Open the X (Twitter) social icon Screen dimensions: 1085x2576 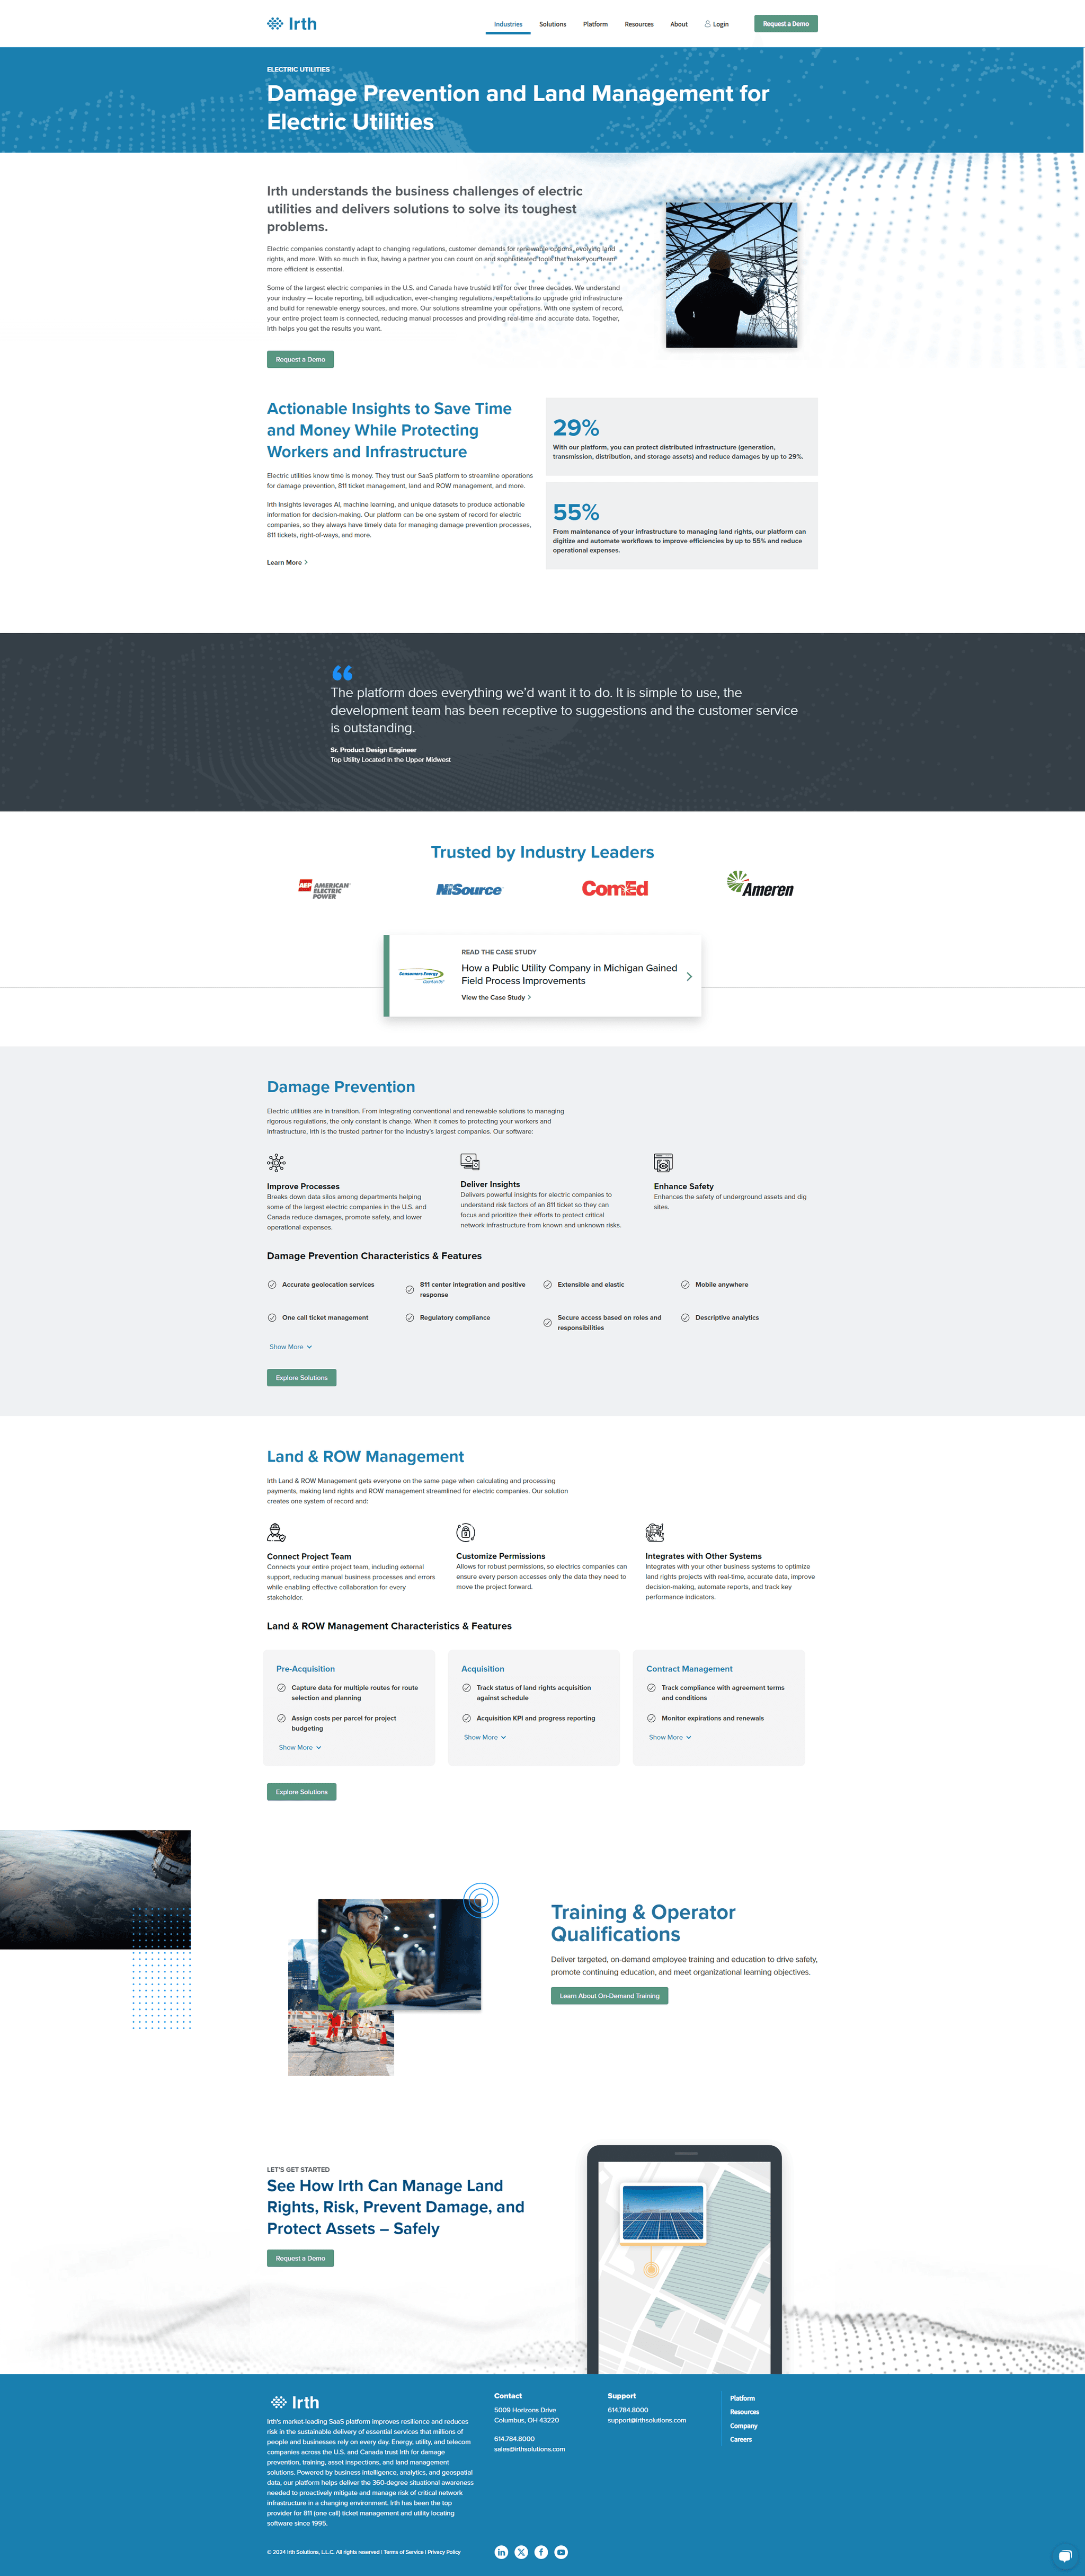coord(521,2552)
